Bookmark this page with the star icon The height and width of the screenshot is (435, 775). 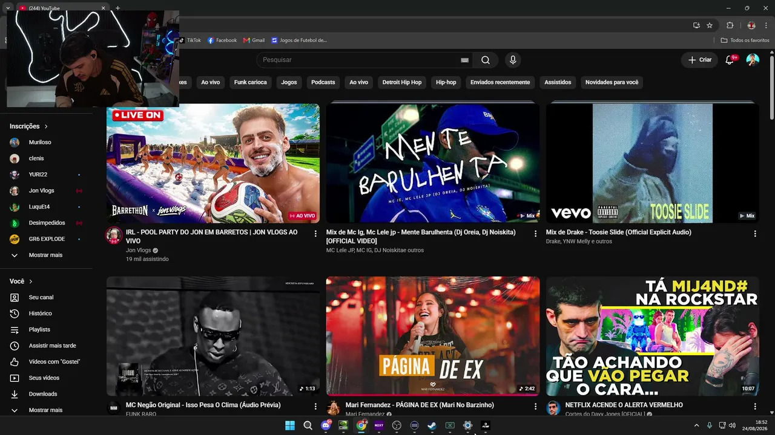[710, 25]
